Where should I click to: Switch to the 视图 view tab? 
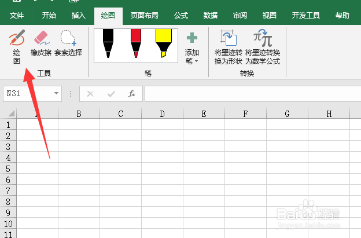[x=270, y=16]
